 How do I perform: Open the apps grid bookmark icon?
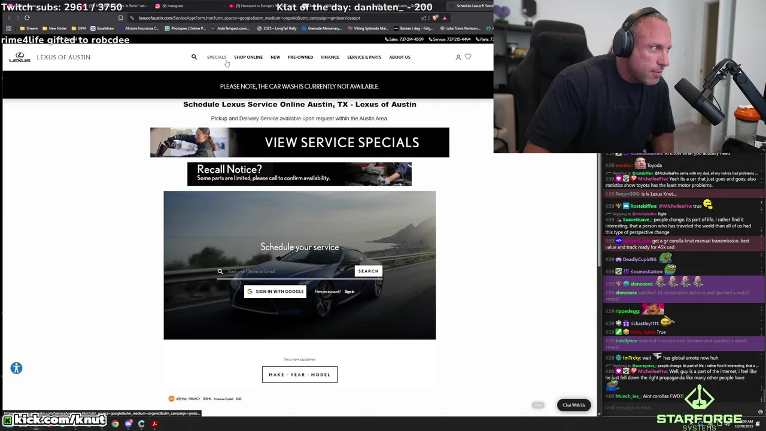(x=8, y=28)
